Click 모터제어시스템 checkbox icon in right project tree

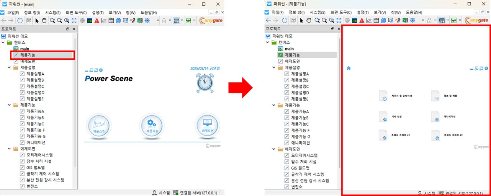287,155
